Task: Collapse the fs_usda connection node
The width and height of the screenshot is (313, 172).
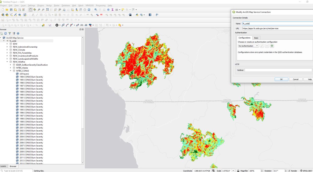Action: coord(4,41)
